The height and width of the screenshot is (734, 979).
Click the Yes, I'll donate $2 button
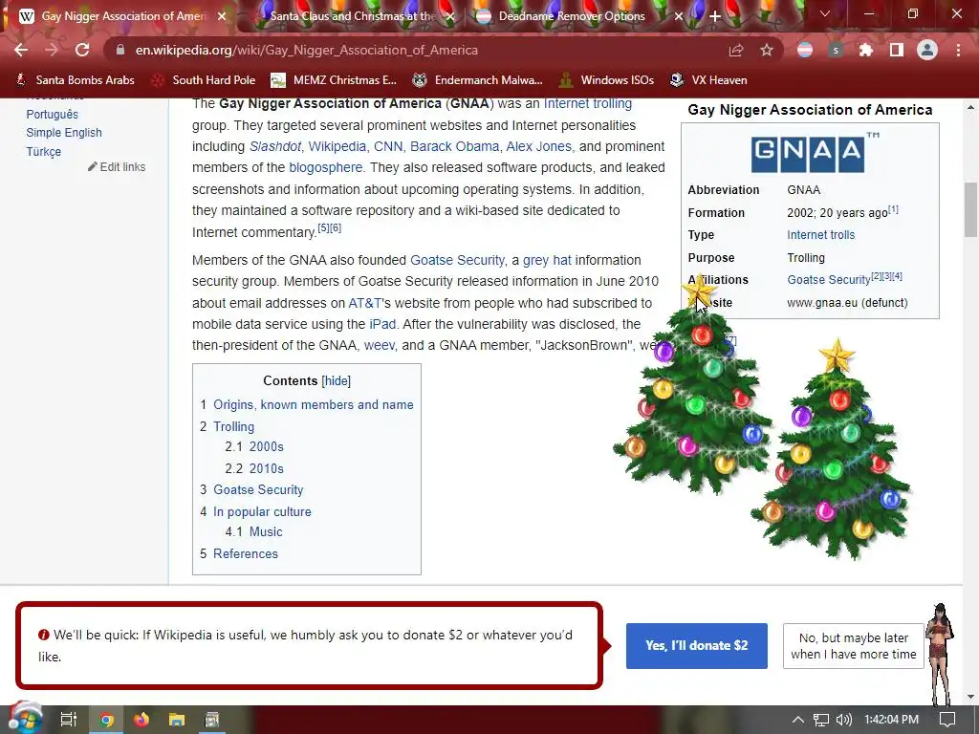tap(697, 645)
